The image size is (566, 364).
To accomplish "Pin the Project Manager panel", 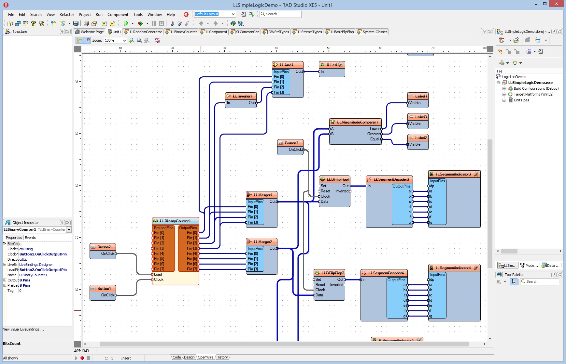I will 554,32.
